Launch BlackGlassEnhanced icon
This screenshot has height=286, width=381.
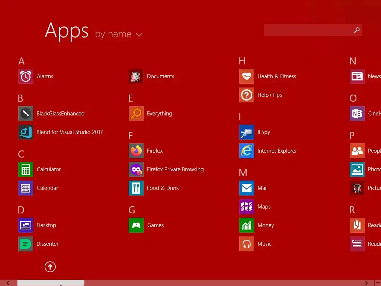pyautogui.click(x=26, y=114)
